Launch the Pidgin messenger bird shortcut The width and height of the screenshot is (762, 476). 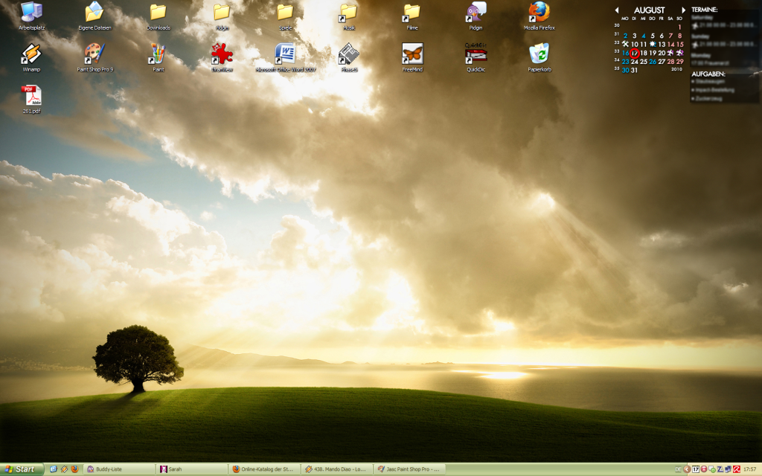[x=476, y=16]
